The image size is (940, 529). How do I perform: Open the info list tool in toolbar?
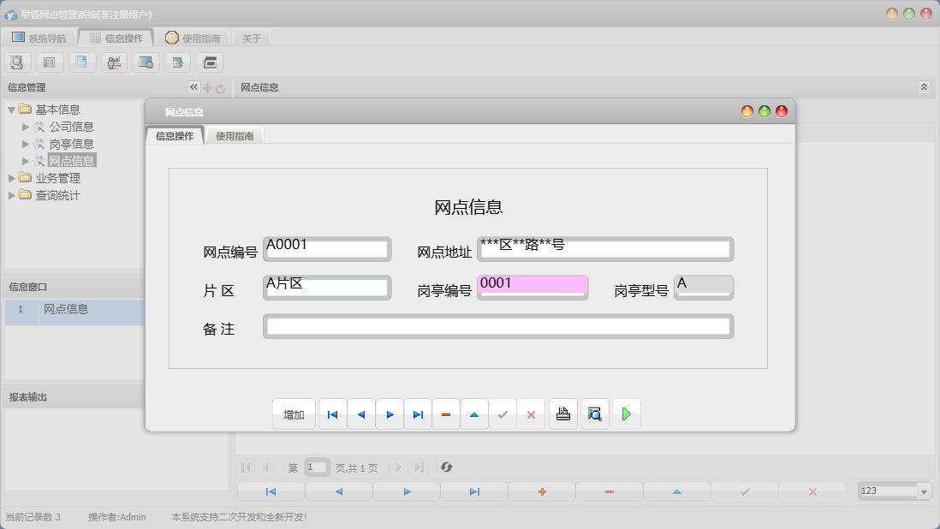pos(50,62)
